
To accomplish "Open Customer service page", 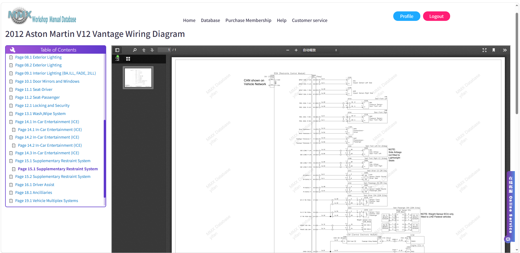I will (310, 20).
